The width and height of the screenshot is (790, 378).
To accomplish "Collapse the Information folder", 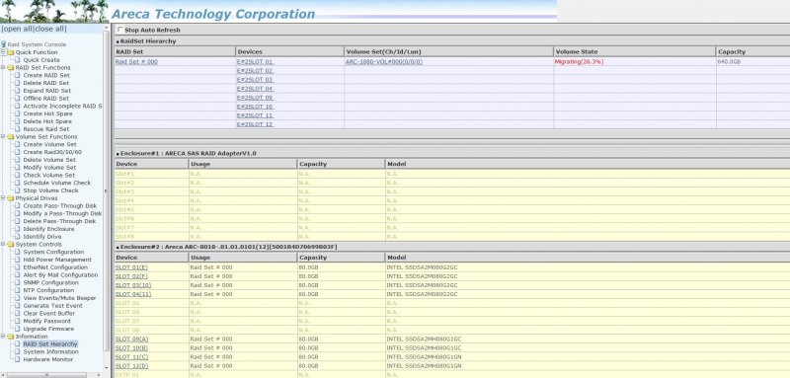I will (3, 337).
